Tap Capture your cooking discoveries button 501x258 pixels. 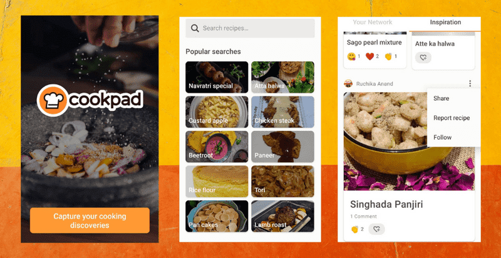point(90,220)
